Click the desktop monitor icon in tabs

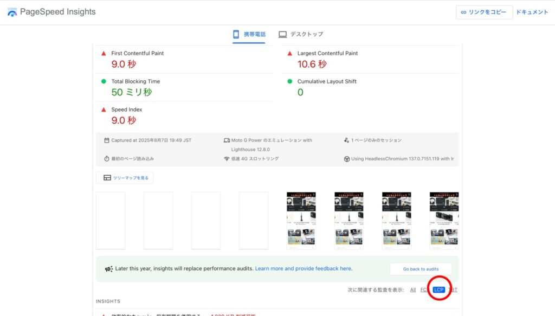[282, 34]
